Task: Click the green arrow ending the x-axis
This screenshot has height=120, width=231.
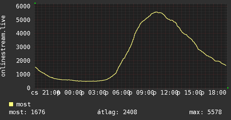Action: [x=228, y=88]
